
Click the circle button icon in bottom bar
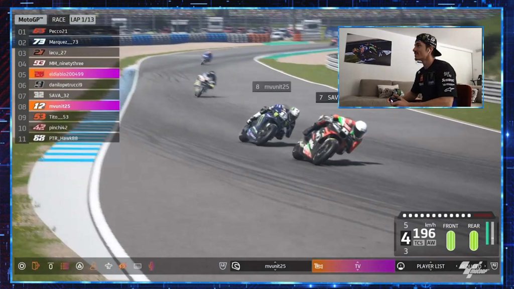tap(22, 266)
